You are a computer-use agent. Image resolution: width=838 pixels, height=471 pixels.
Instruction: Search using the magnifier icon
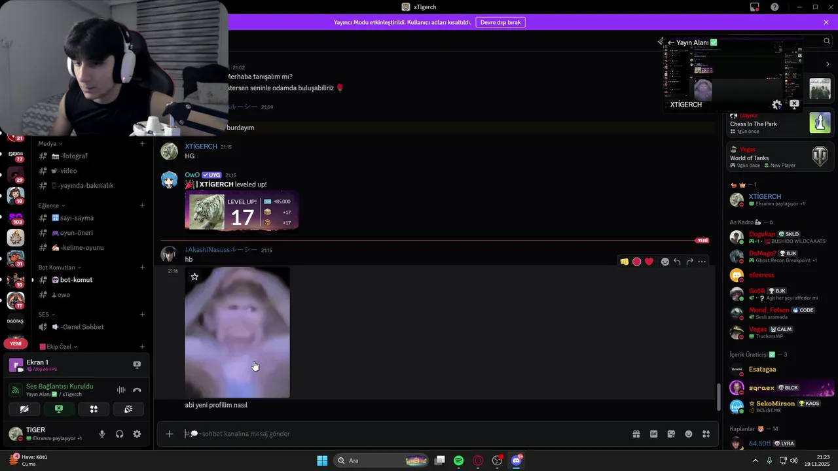tap(827, 41)
